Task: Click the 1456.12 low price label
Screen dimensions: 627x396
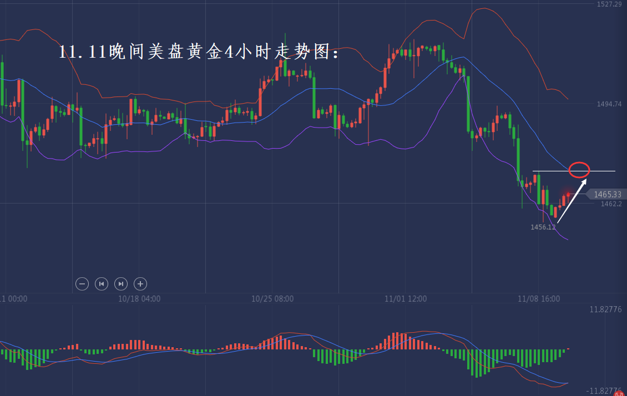Action: click(543, 227)
